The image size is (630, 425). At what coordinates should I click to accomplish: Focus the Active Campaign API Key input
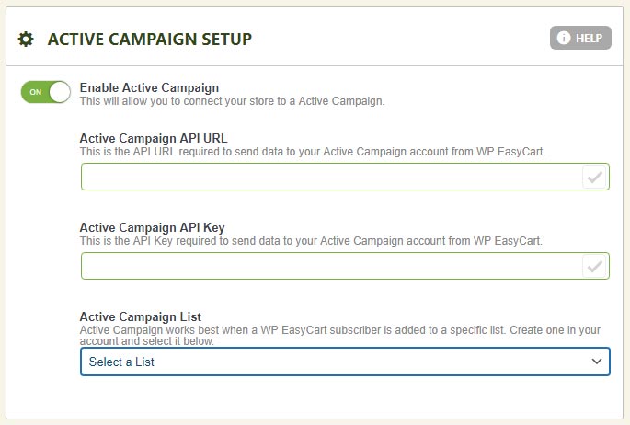tap(331, 267)
